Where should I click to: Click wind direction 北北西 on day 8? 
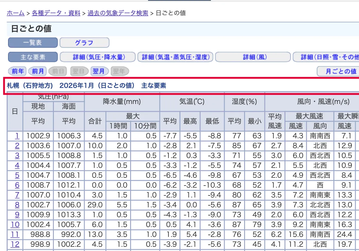click(320, 205)
